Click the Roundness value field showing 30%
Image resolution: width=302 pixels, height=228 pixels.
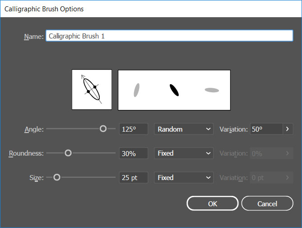pyautogui.click(x=133, y=153)
